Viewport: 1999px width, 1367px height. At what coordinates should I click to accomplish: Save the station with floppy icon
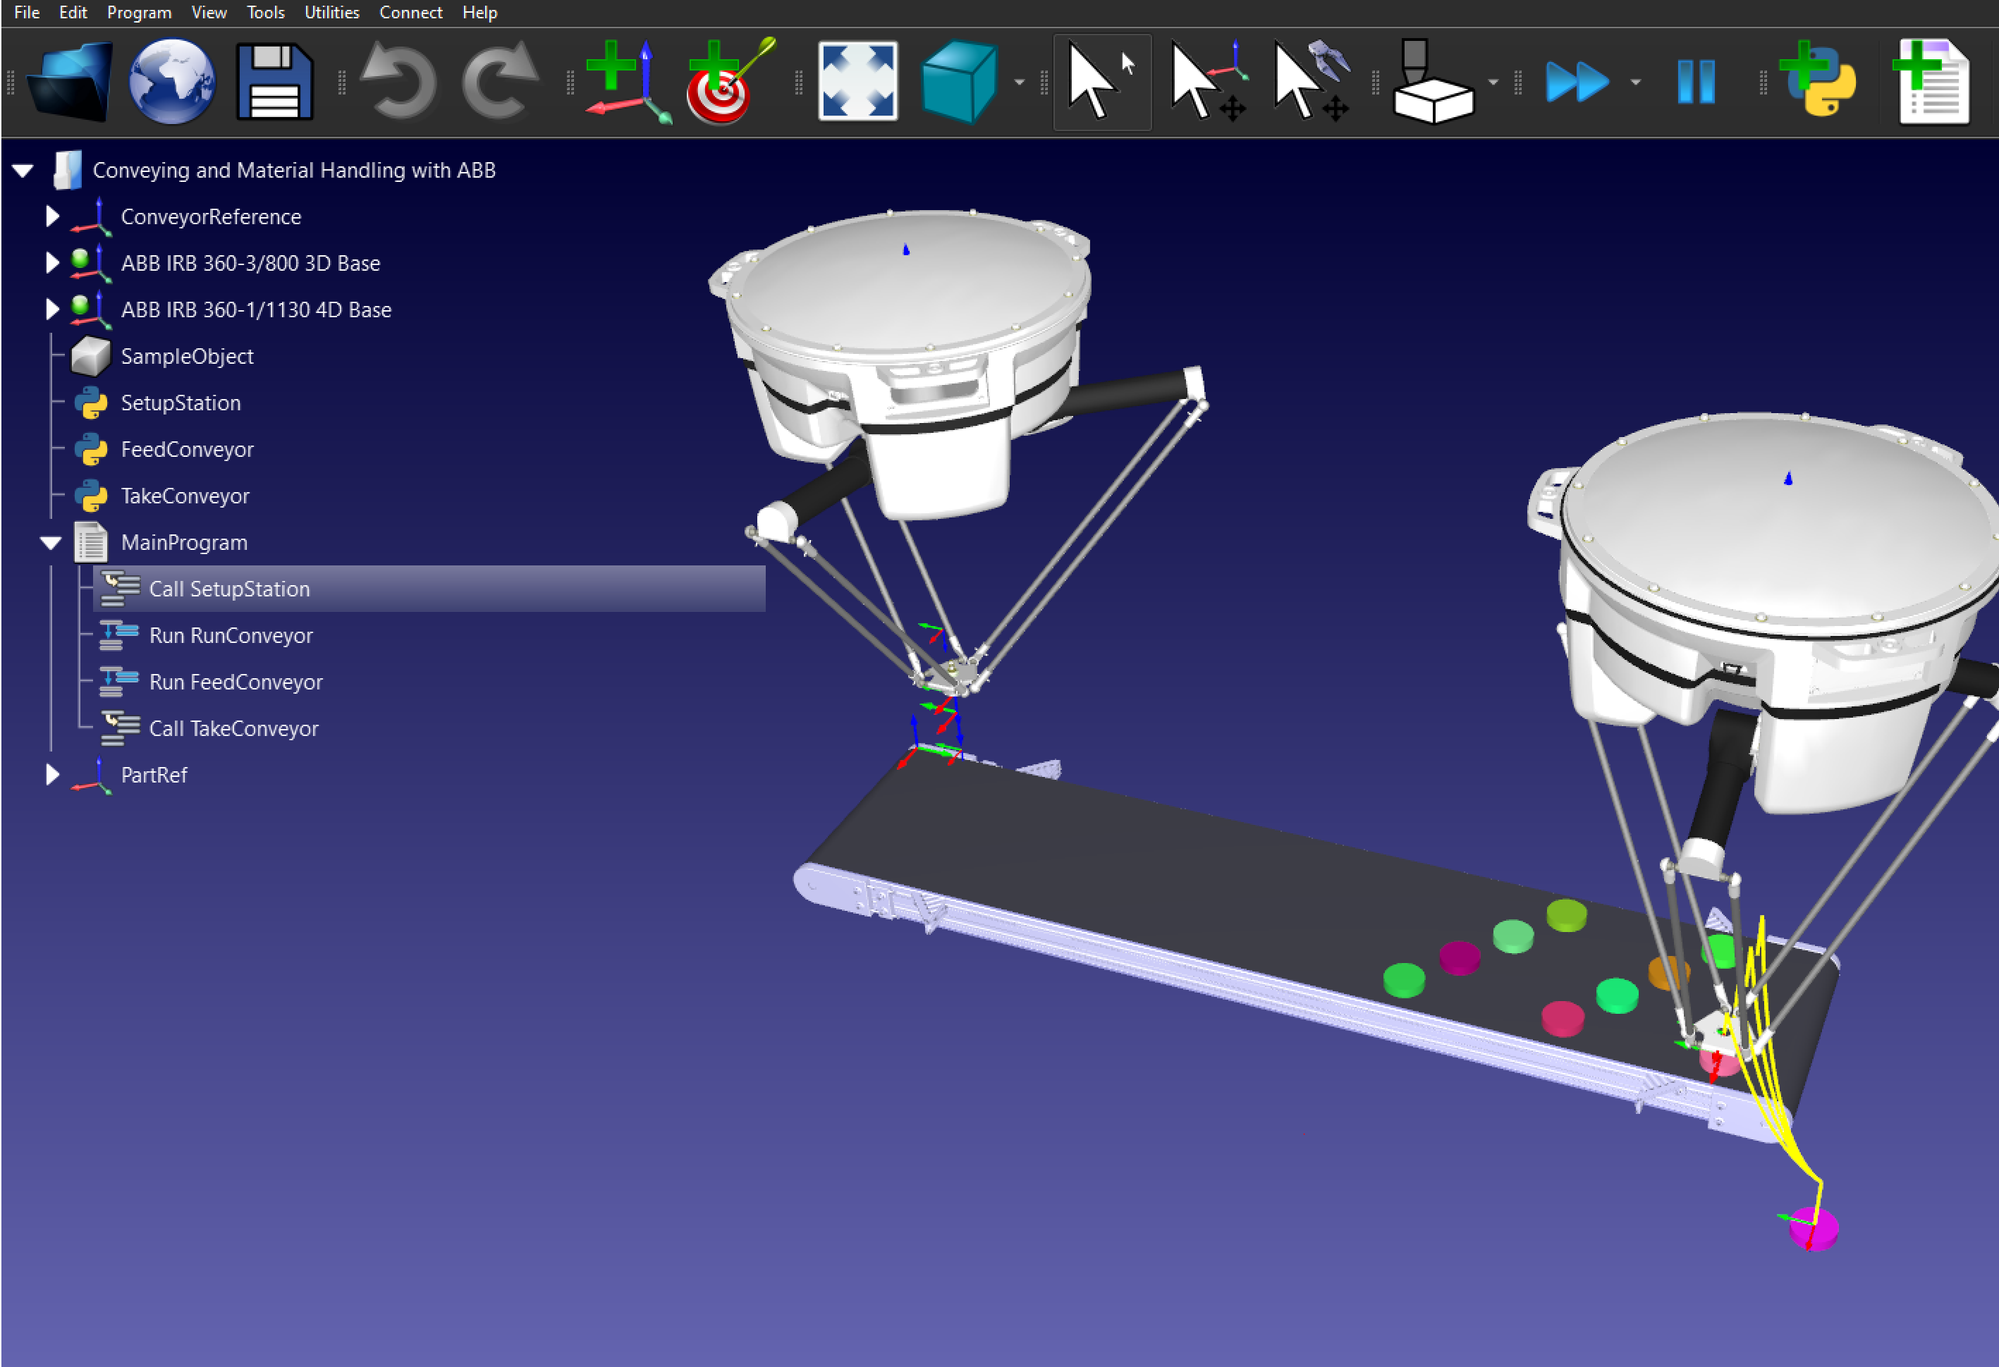pos(274,82)
